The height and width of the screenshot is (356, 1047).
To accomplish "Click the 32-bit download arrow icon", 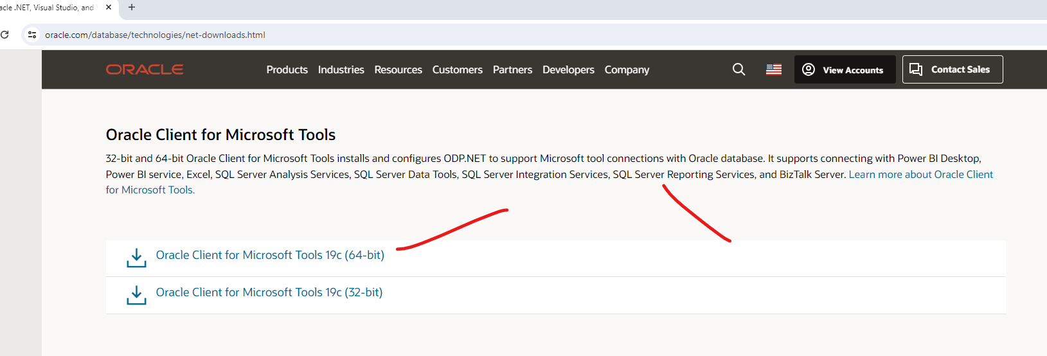I will (136, 295).
